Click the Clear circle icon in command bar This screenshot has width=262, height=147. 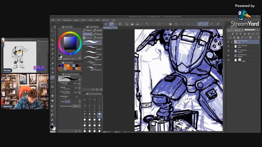[159, 24]
